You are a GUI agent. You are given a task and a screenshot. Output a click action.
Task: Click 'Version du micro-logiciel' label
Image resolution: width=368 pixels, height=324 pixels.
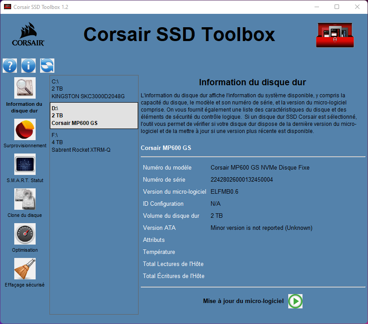tap(175, 192)
